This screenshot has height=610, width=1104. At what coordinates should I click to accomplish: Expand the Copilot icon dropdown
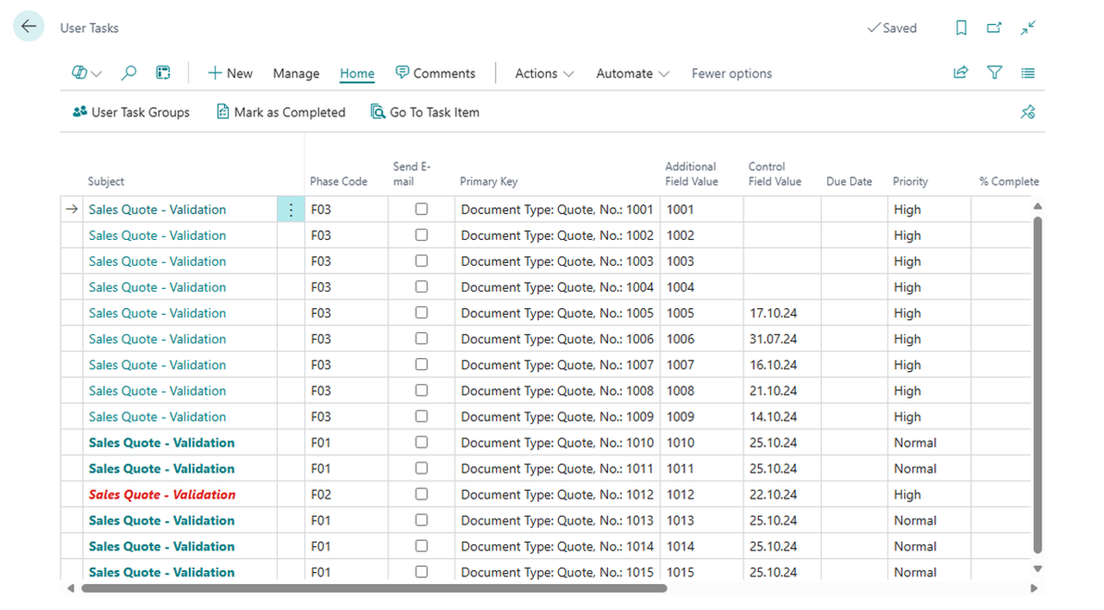click(x=87, y=73)
